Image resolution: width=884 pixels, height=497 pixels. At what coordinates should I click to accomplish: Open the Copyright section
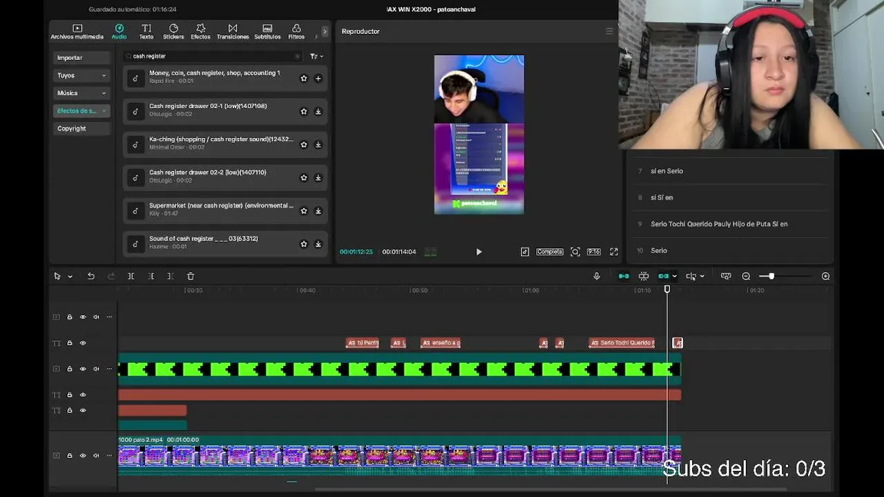click(x=81, y=128)
